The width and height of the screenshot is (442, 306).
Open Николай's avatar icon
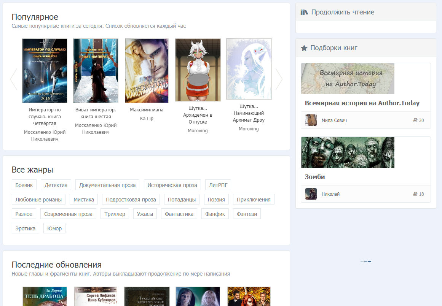click(x=311, y=194)
